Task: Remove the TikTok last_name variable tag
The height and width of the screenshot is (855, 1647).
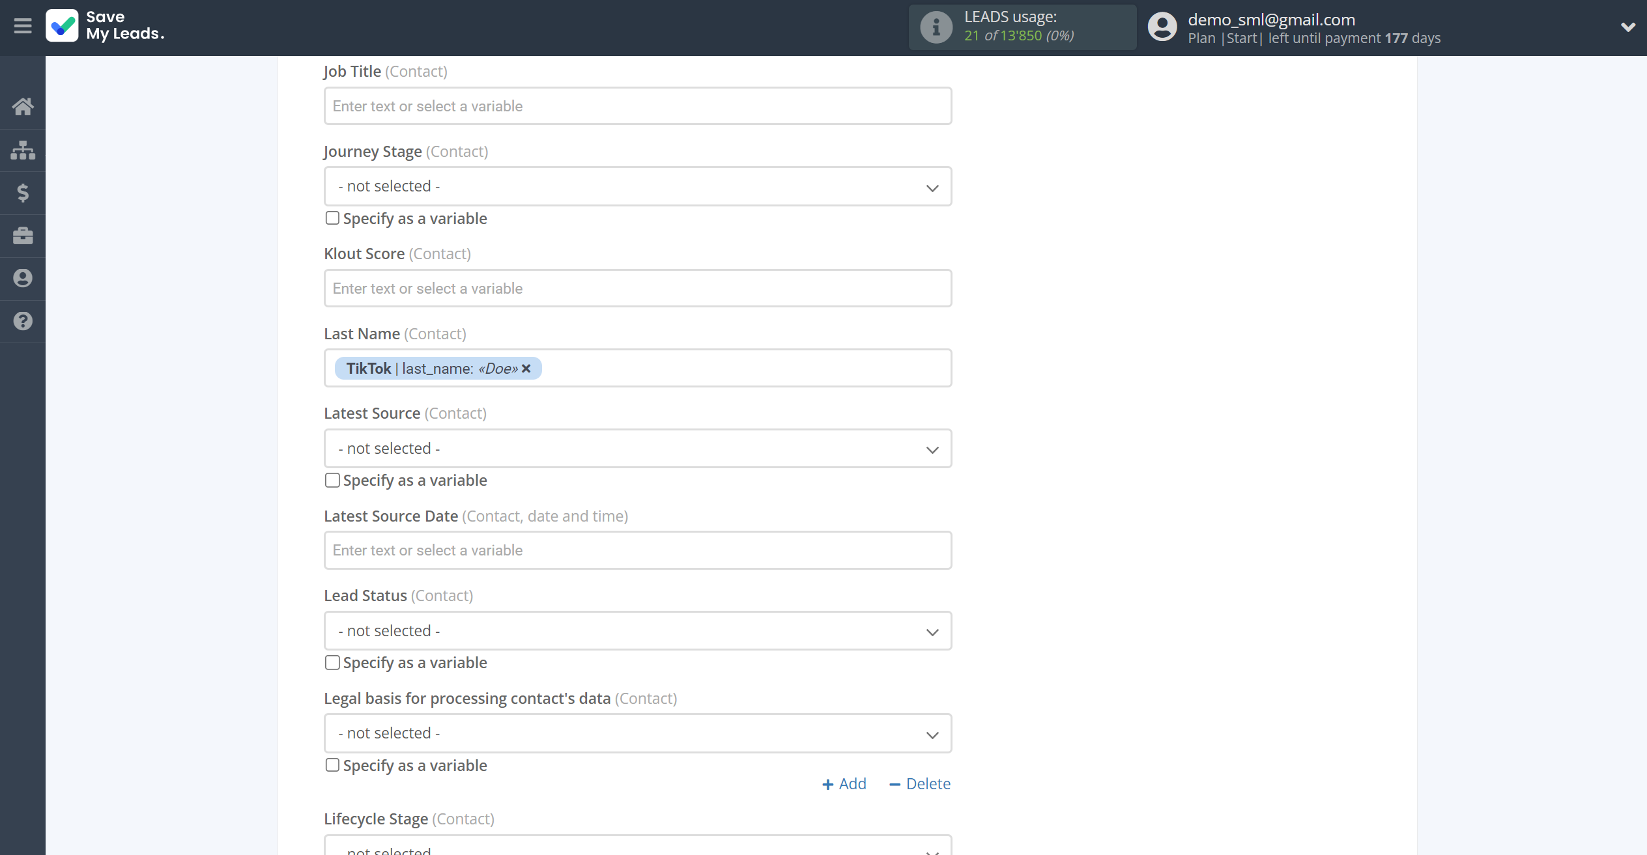Action: 526,369
